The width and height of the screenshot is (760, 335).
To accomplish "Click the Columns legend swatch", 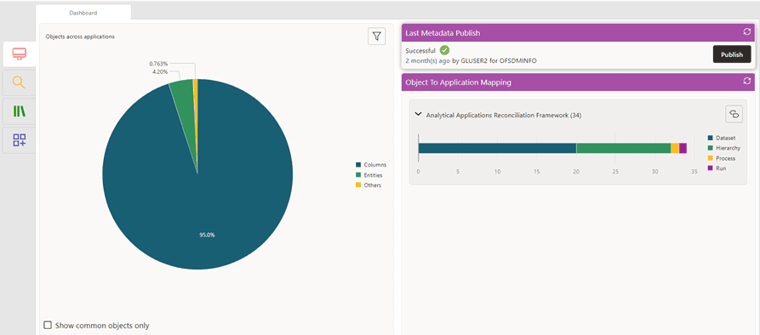I will pyautogui.click(x=358, y=165).
